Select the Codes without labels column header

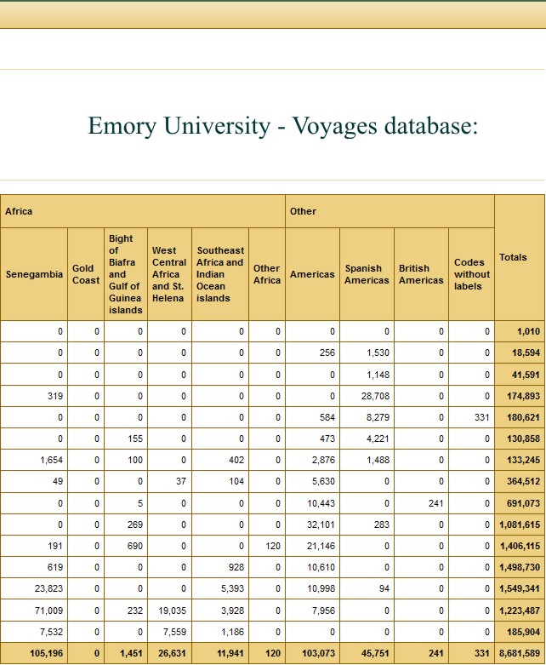[471, 274]
